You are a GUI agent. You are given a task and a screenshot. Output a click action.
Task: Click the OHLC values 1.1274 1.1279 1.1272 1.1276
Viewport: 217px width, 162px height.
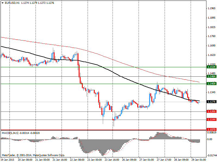[x=37, y=3]
